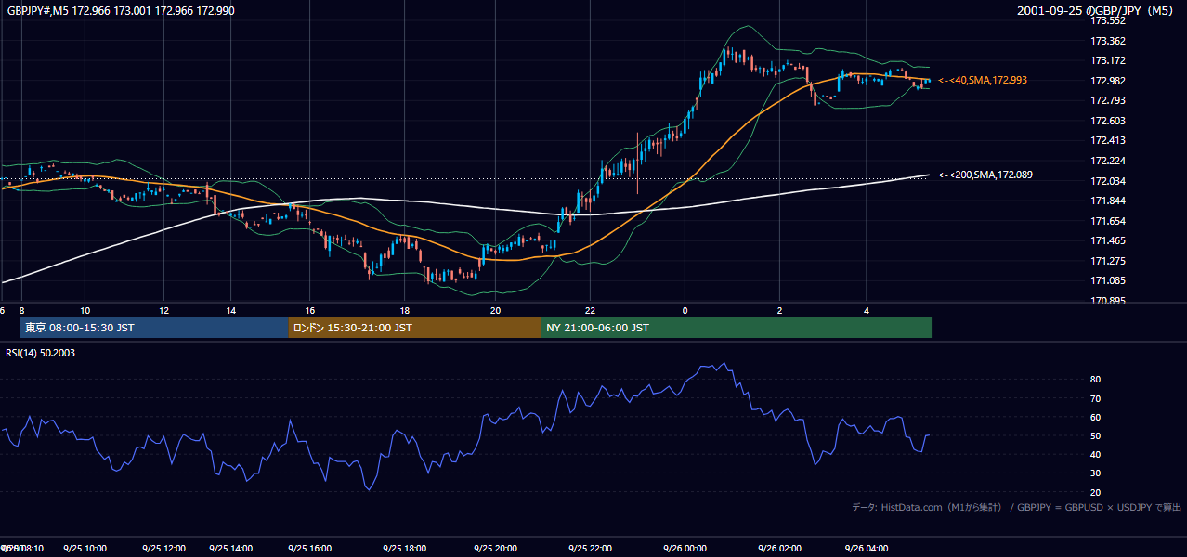Click RSI scale level 40

(x=1096, y=454)
